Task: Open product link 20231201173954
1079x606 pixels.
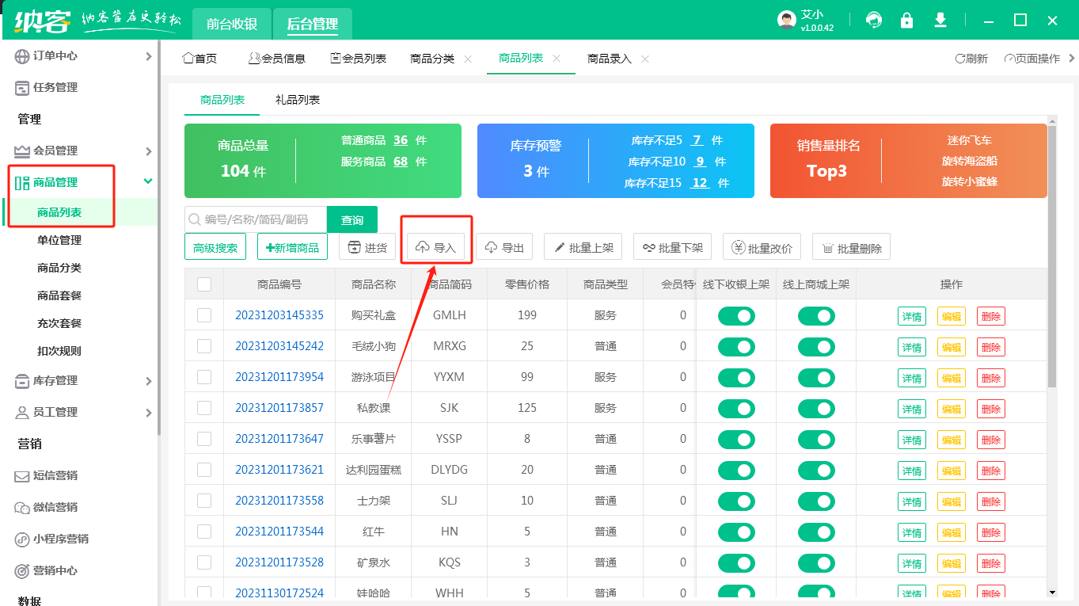Action: (x=279, y=377)
